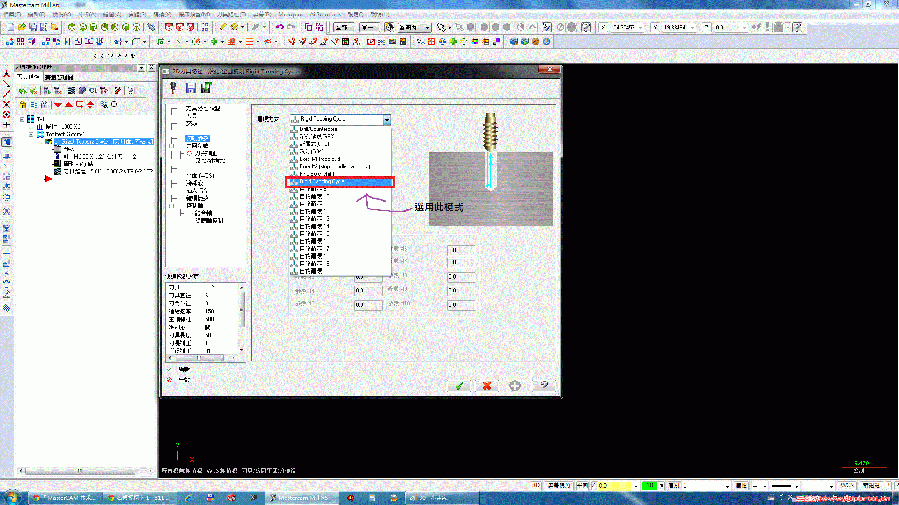Click the green color swatch labeled 10
899x505 pixels.
click(649, 485)
